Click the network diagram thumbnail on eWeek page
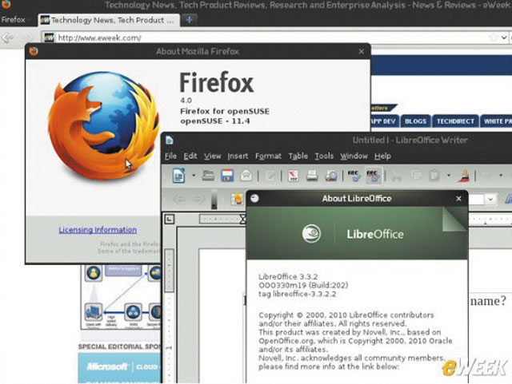512x384 pixels. (121, 297)
